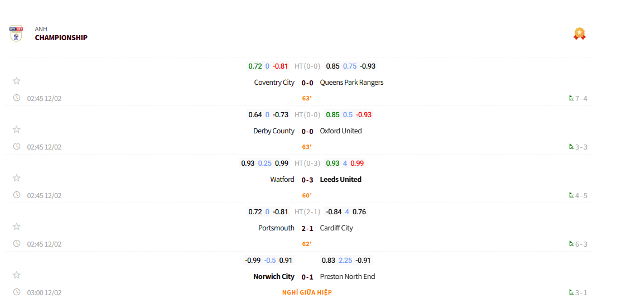
Task: Select the -0.84 odds in Portsmouth row
Action: (x=334, y=212)
